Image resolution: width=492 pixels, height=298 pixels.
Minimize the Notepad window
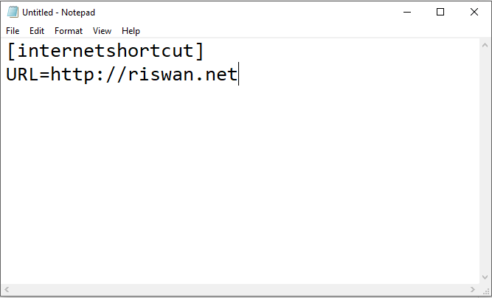(406, 12)
